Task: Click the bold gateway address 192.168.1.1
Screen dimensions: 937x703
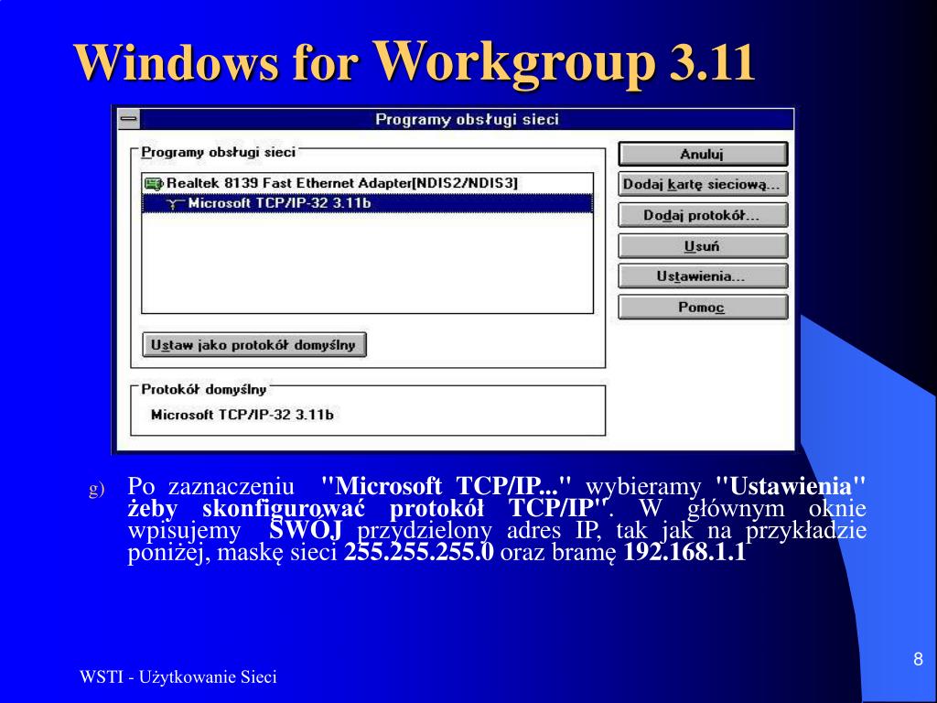Action: [684, 552]
